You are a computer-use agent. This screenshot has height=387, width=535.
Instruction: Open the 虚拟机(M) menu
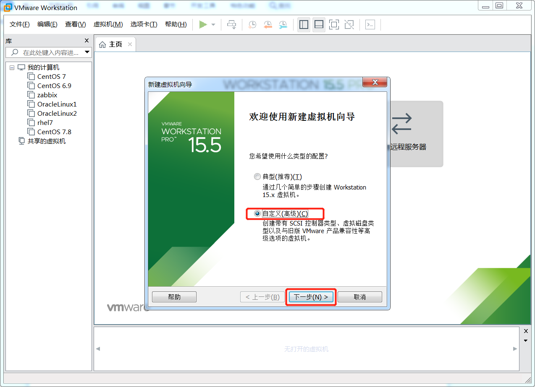(x=108, y=24)
